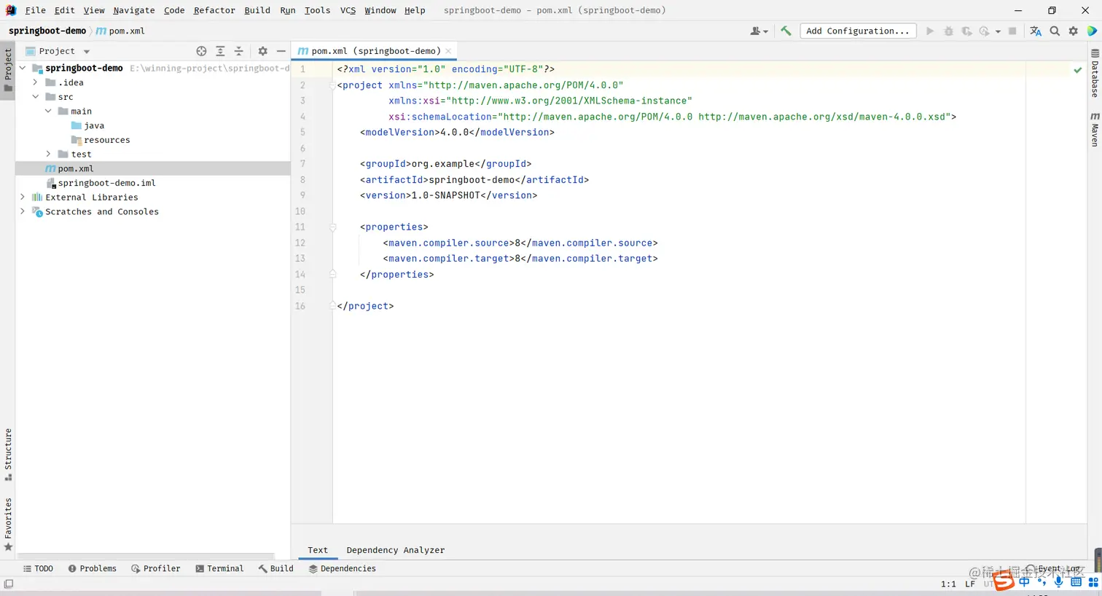Viewport: 1102px width, 596px height.
Task: Open the Translate icon in toolbar
Action: 1036,31
